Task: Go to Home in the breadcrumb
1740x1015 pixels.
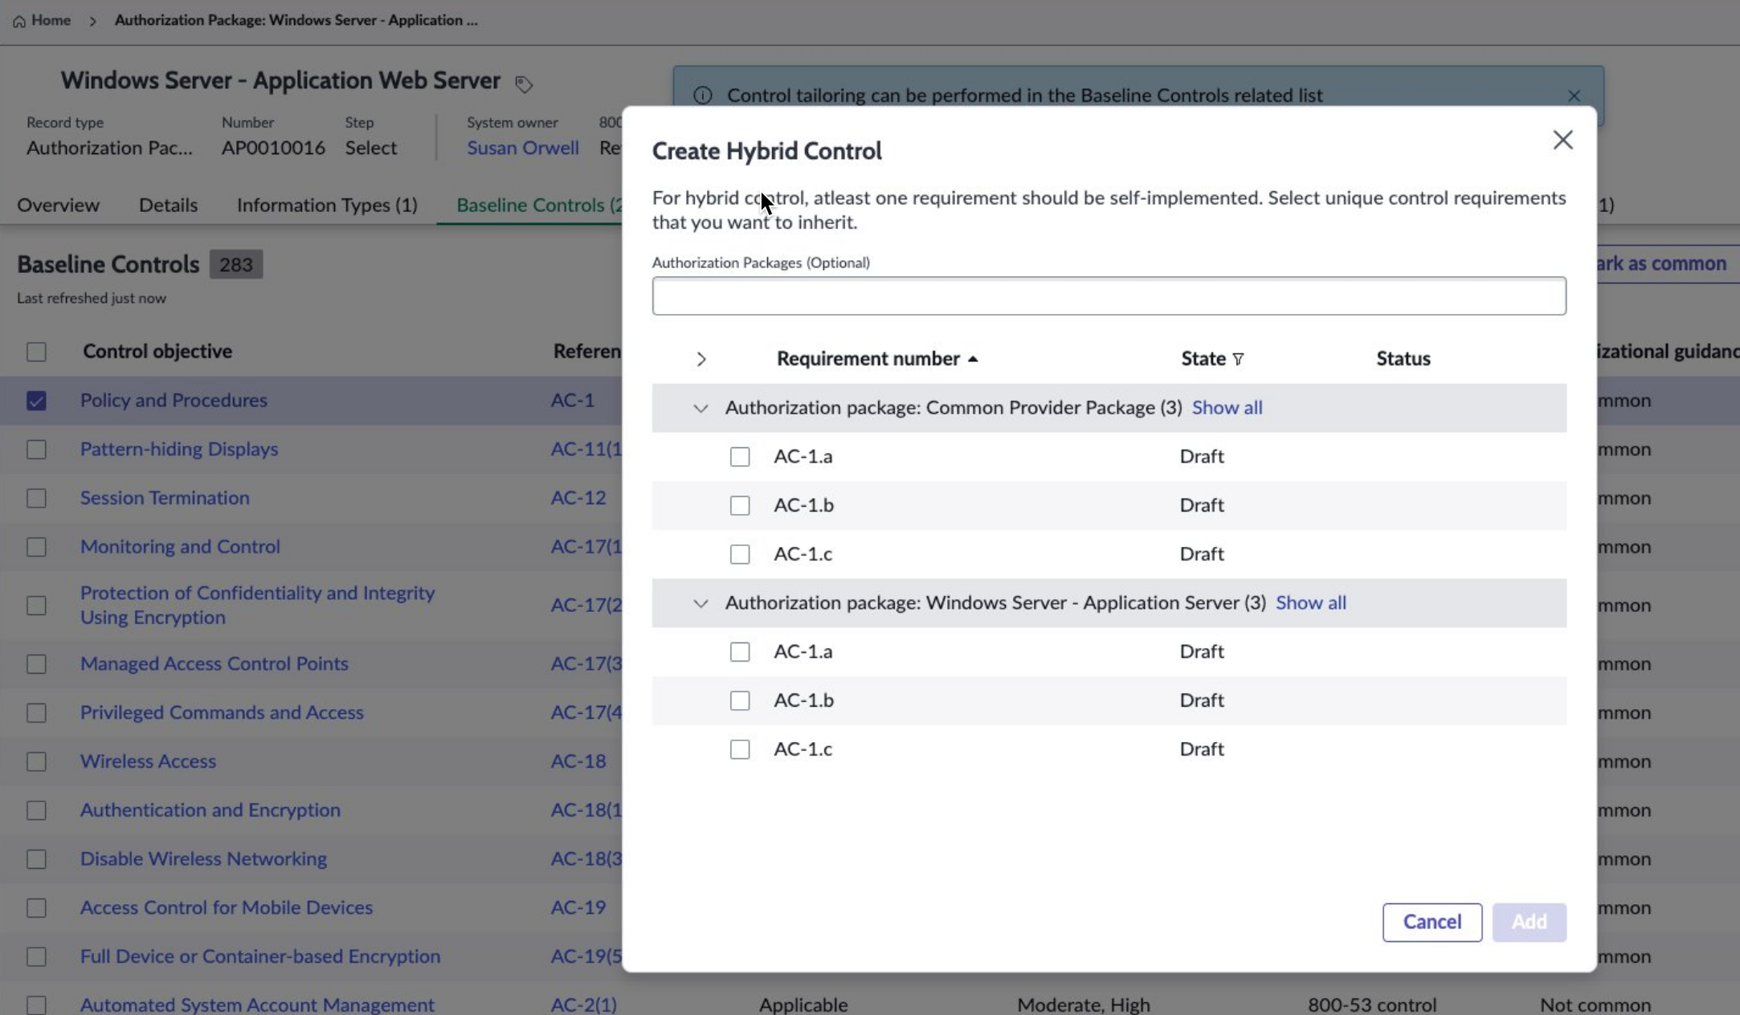Action: pos(51,20)
